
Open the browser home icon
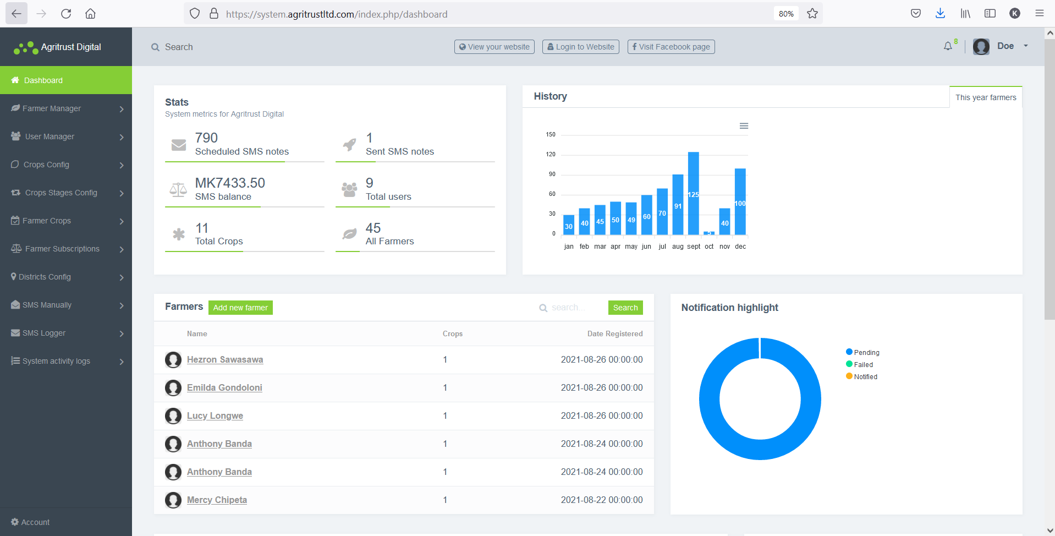click(90, 14)
